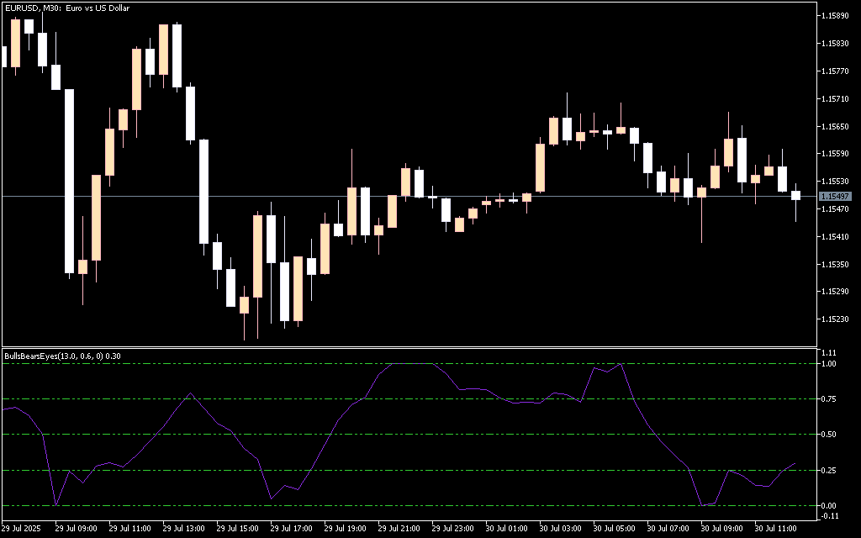Click the indicator 0.00 level value

coord(828,505)
